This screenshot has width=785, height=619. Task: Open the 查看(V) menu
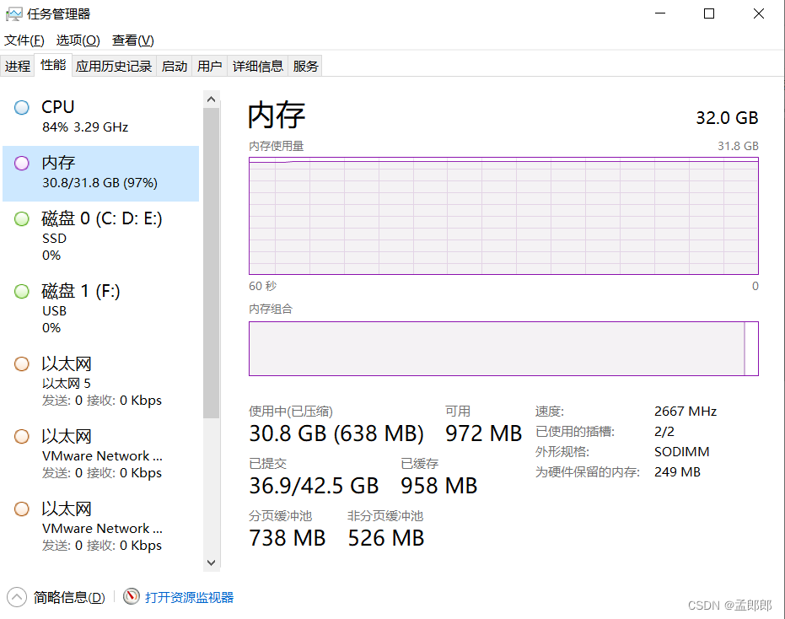click(x=132, y=40)
